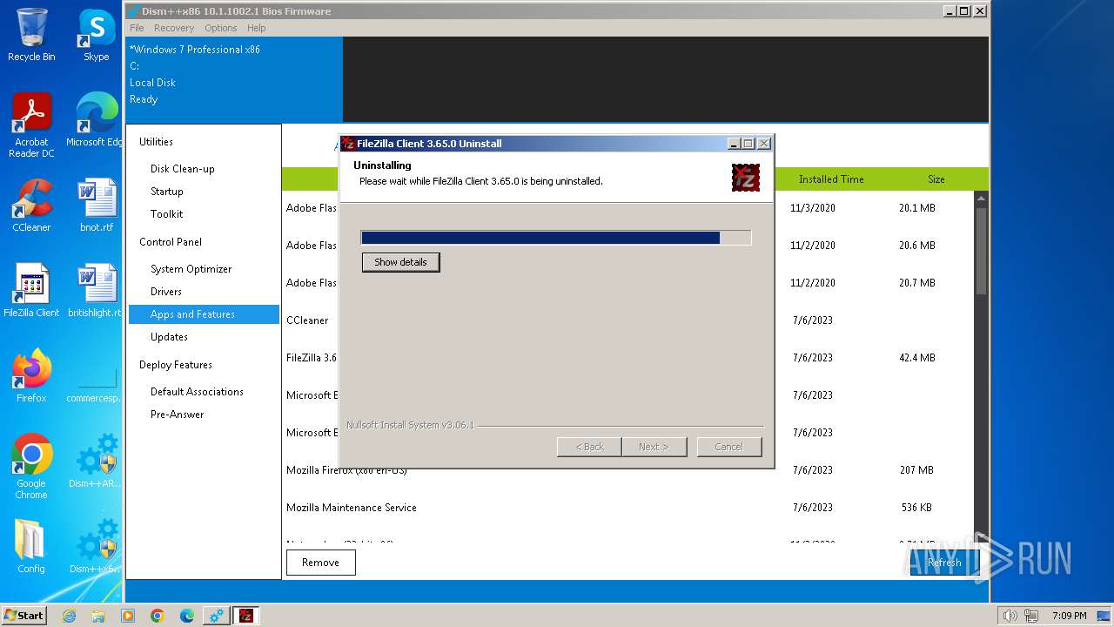Viewport: 1114px width, 627px height.
Task: Click 536 KB size value
Action: [x=917, y=508]
